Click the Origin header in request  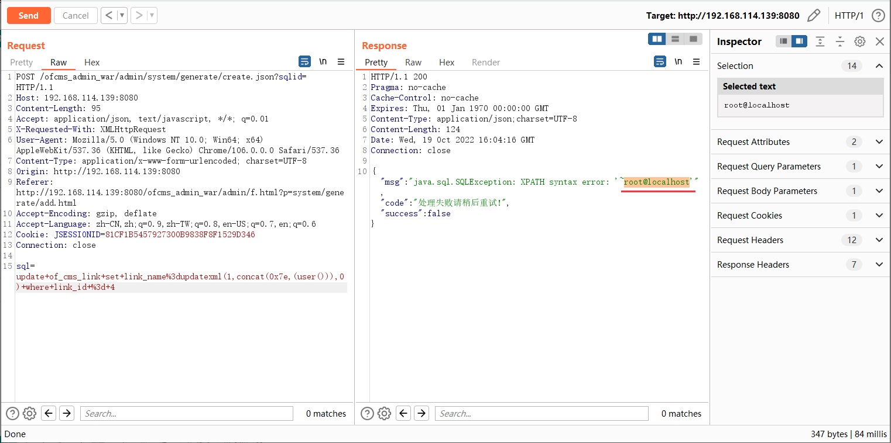tap(98, 172)
